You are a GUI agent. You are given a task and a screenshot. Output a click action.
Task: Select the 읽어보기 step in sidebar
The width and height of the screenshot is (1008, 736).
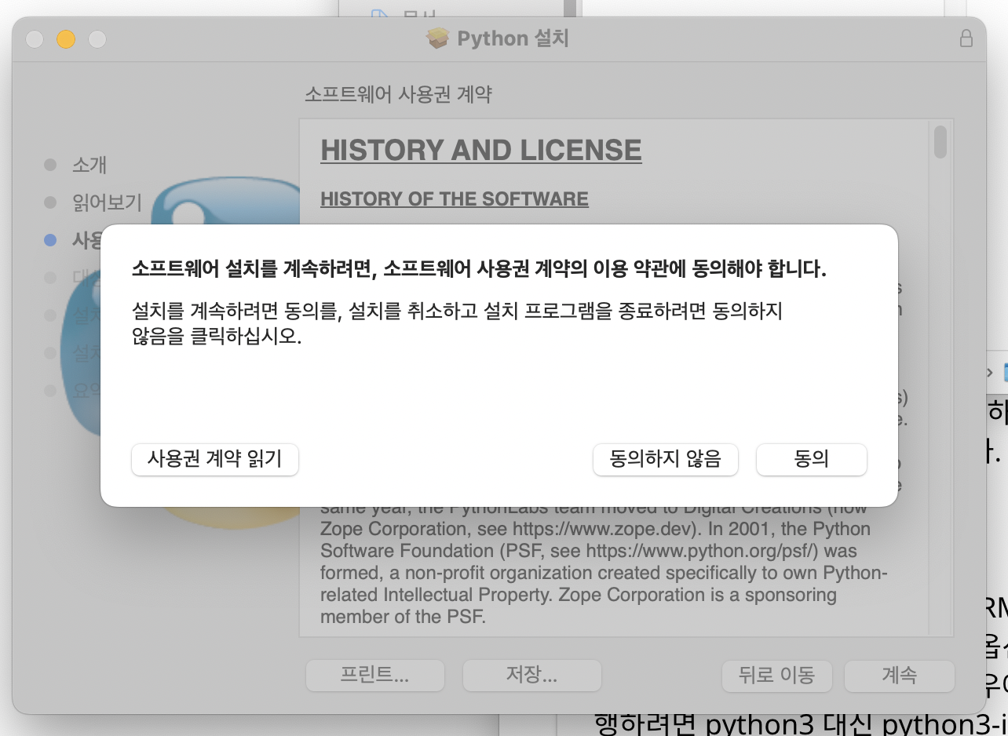click(x=107, y=202)
